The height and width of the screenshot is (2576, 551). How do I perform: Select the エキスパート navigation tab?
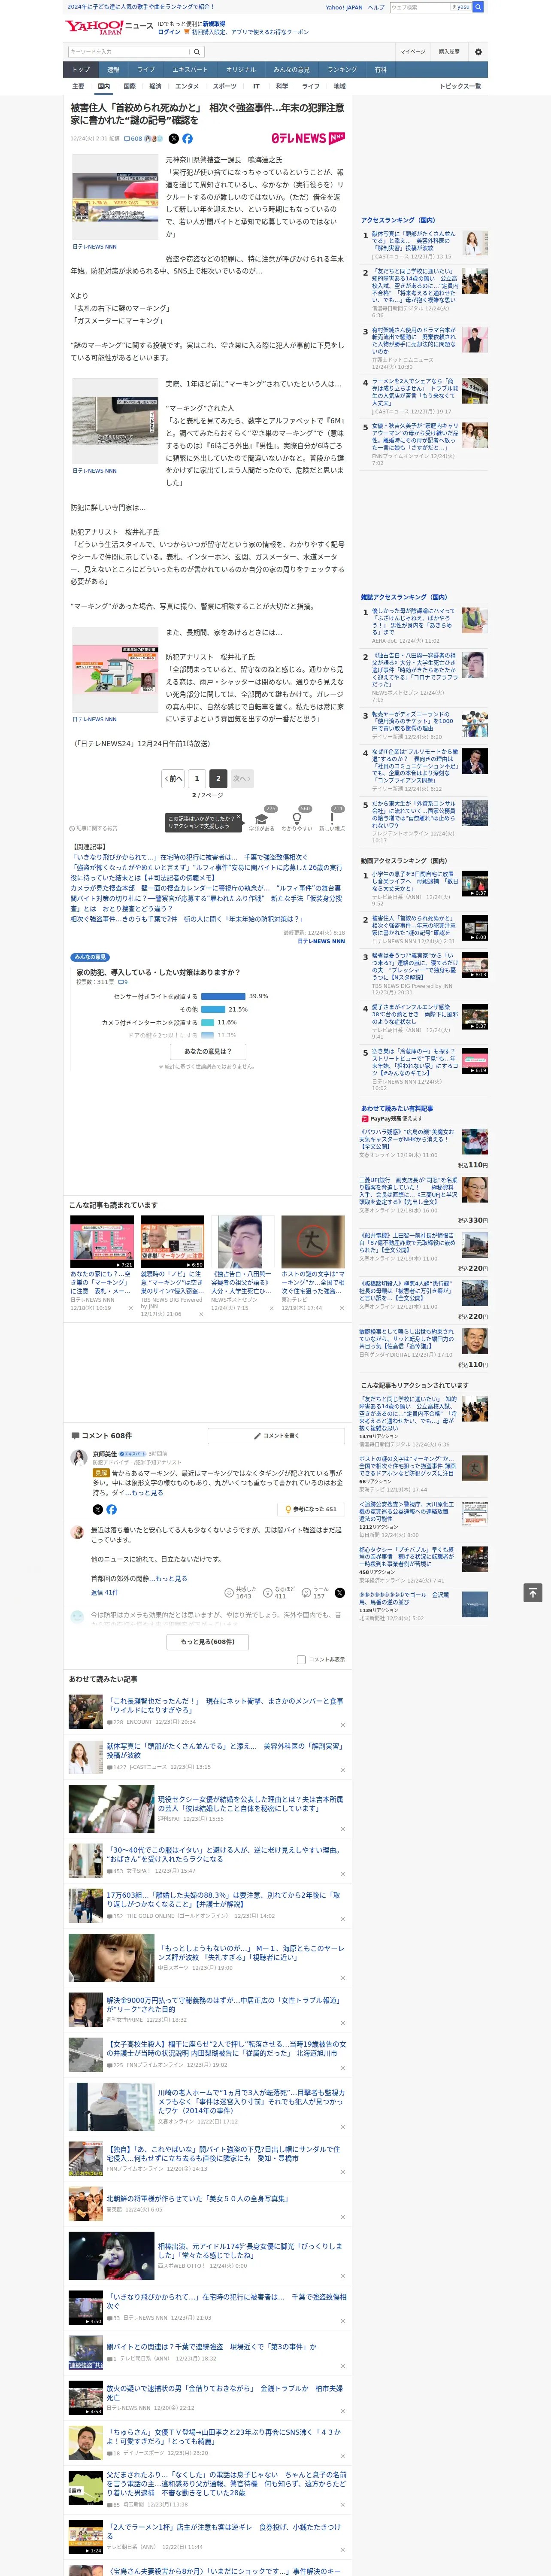[x=190, y=69]
